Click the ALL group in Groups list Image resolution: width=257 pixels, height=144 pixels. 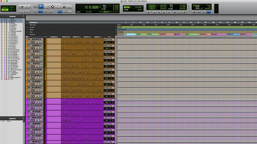point(8,121)
